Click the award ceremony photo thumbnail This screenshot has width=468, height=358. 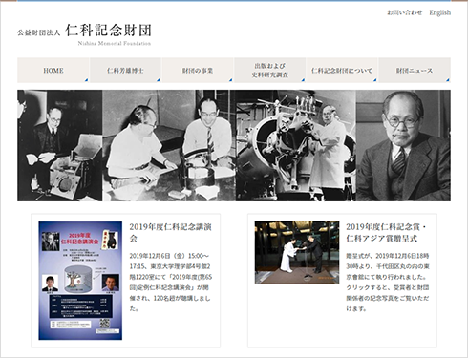click(297, 252)
